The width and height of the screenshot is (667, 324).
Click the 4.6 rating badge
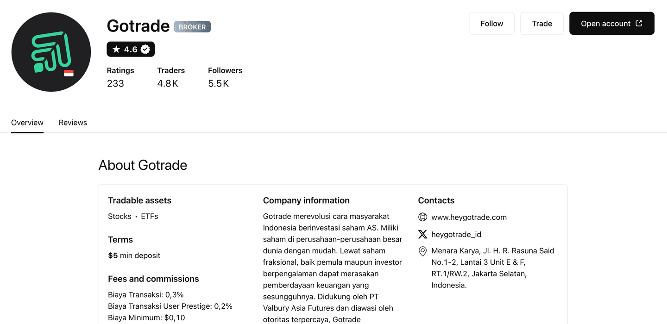(x=131, y=49)
